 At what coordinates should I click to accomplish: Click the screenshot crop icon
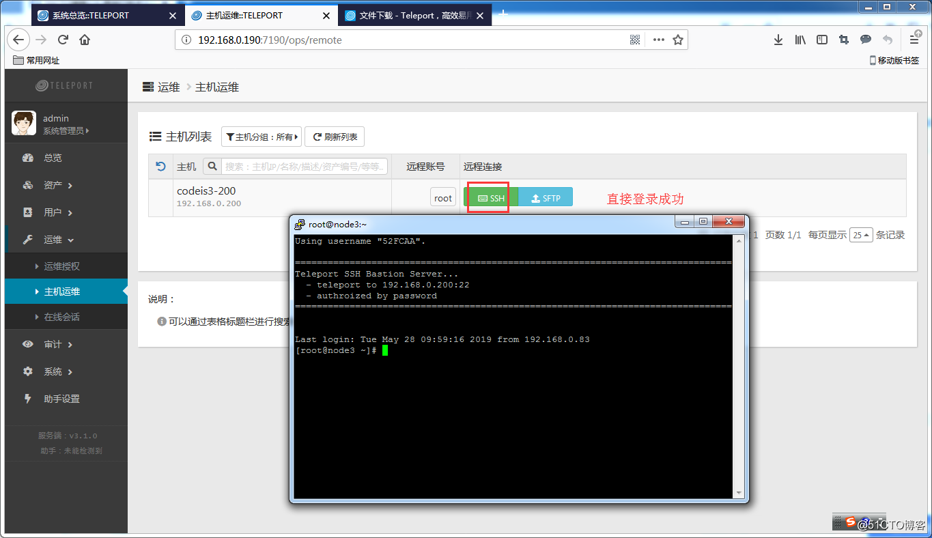pyautogui.click(x=844, y=40)
